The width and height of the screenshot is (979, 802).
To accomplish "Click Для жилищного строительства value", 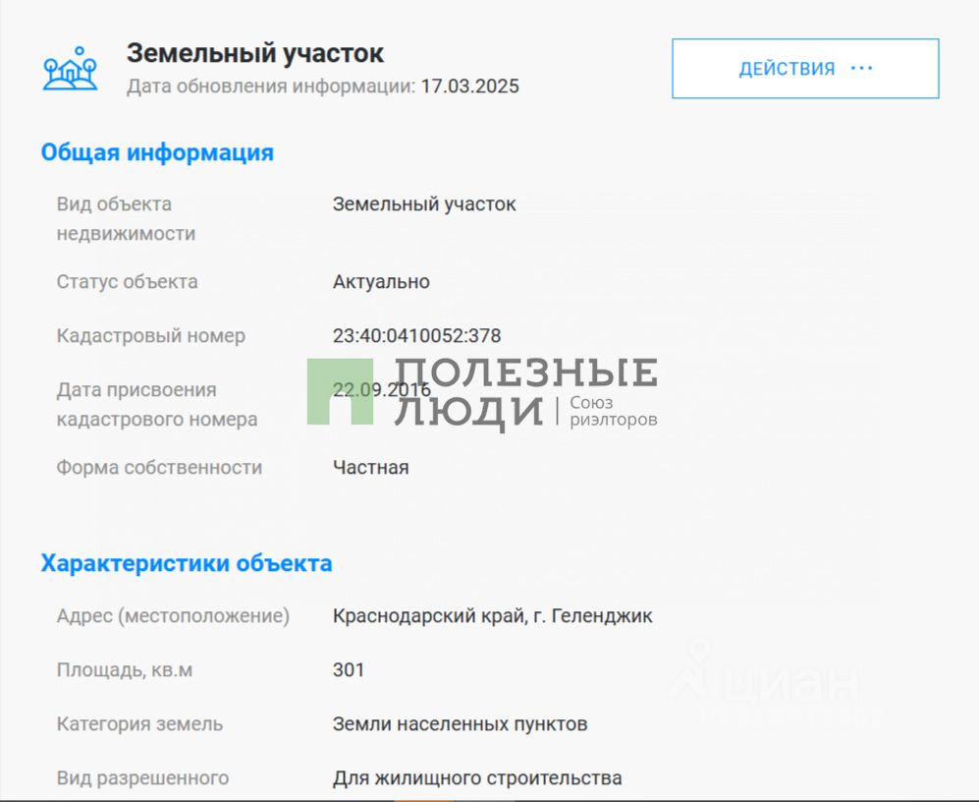I will [477, 777].
